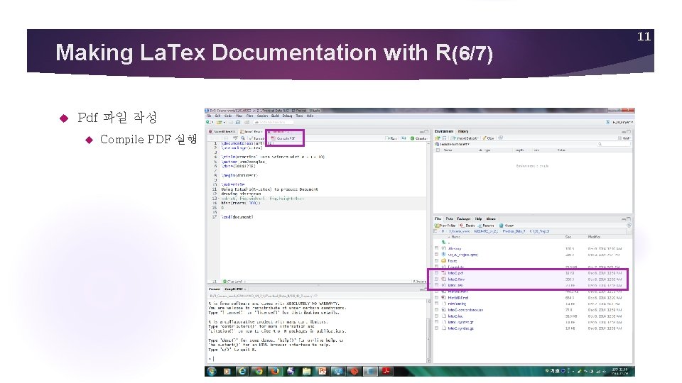Image resolution: width=682 pixels, height=383 pixels.
Task: Select the Packages tab
Action: [x=464, y=219]
